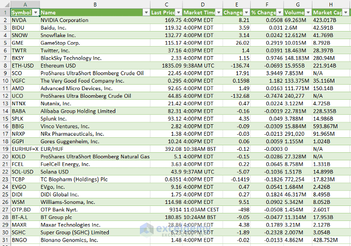This screenshot has height=246, width=351.
Task: Click last price 1835.09 cell
Action: pos(166,66)
